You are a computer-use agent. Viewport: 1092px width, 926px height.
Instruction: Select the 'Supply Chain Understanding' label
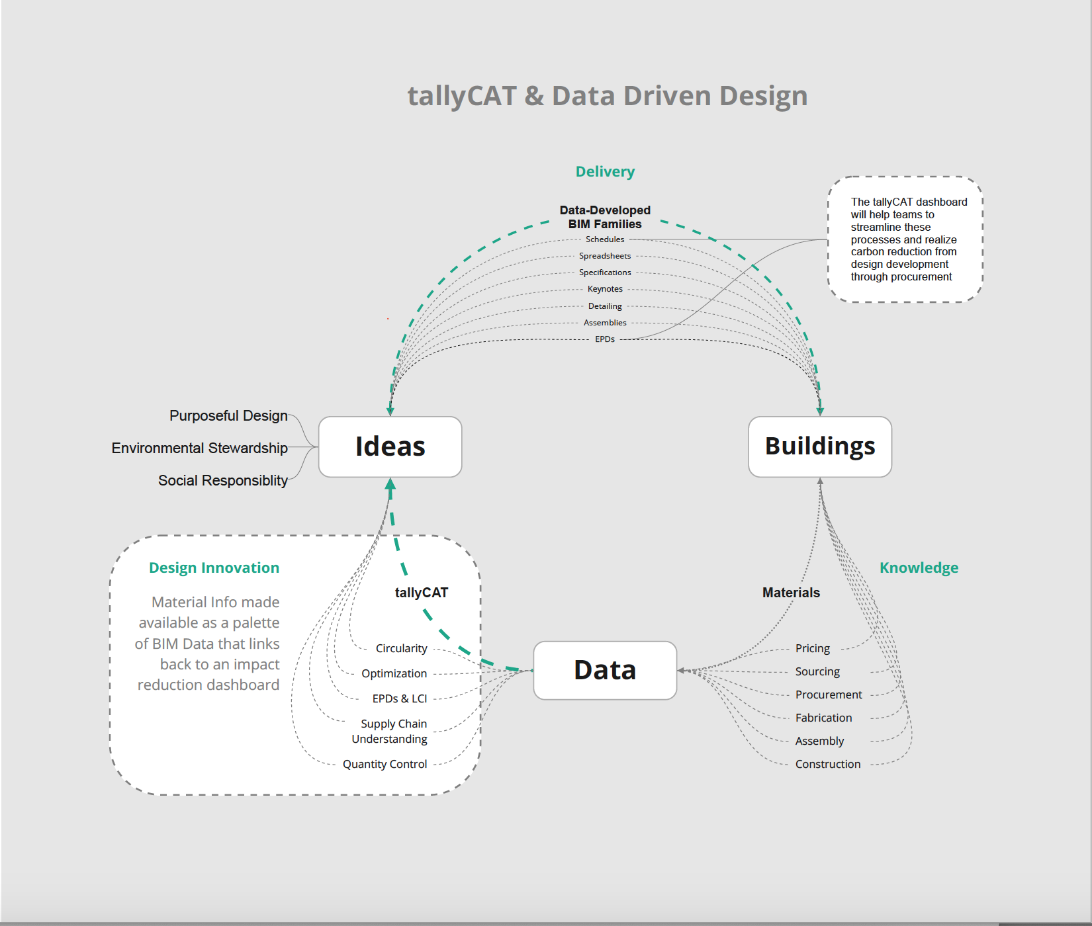(389, 732)
